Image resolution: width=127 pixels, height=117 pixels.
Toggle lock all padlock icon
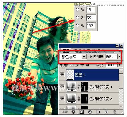click(x=87, y=65)
